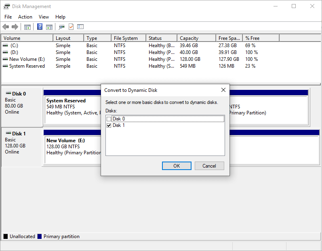Click the Primary partition blue legend swatch
The height and width of the screenshot is (251, 322).
40,236
